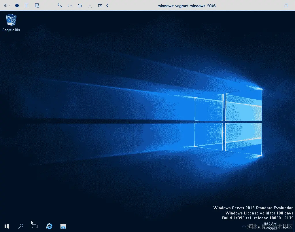This screenshot has width=295, height=232.
Task: Click the disk drive toolbar icon
Action: pos(80,6)
